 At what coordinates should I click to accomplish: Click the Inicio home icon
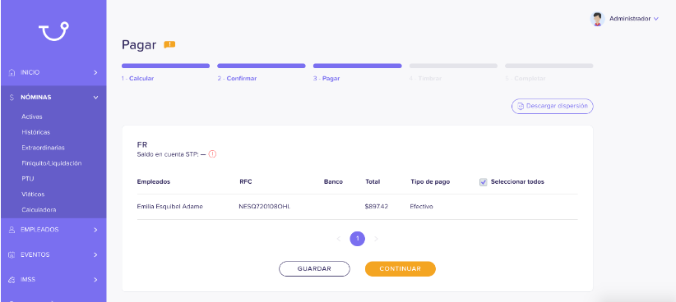coord(12,73)
